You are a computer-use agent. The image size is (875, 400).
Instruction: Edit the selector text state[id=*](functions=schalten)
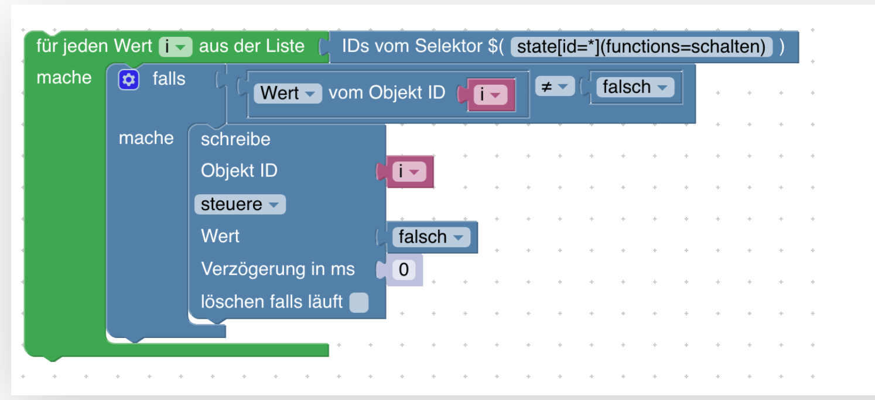coord(641,47)
